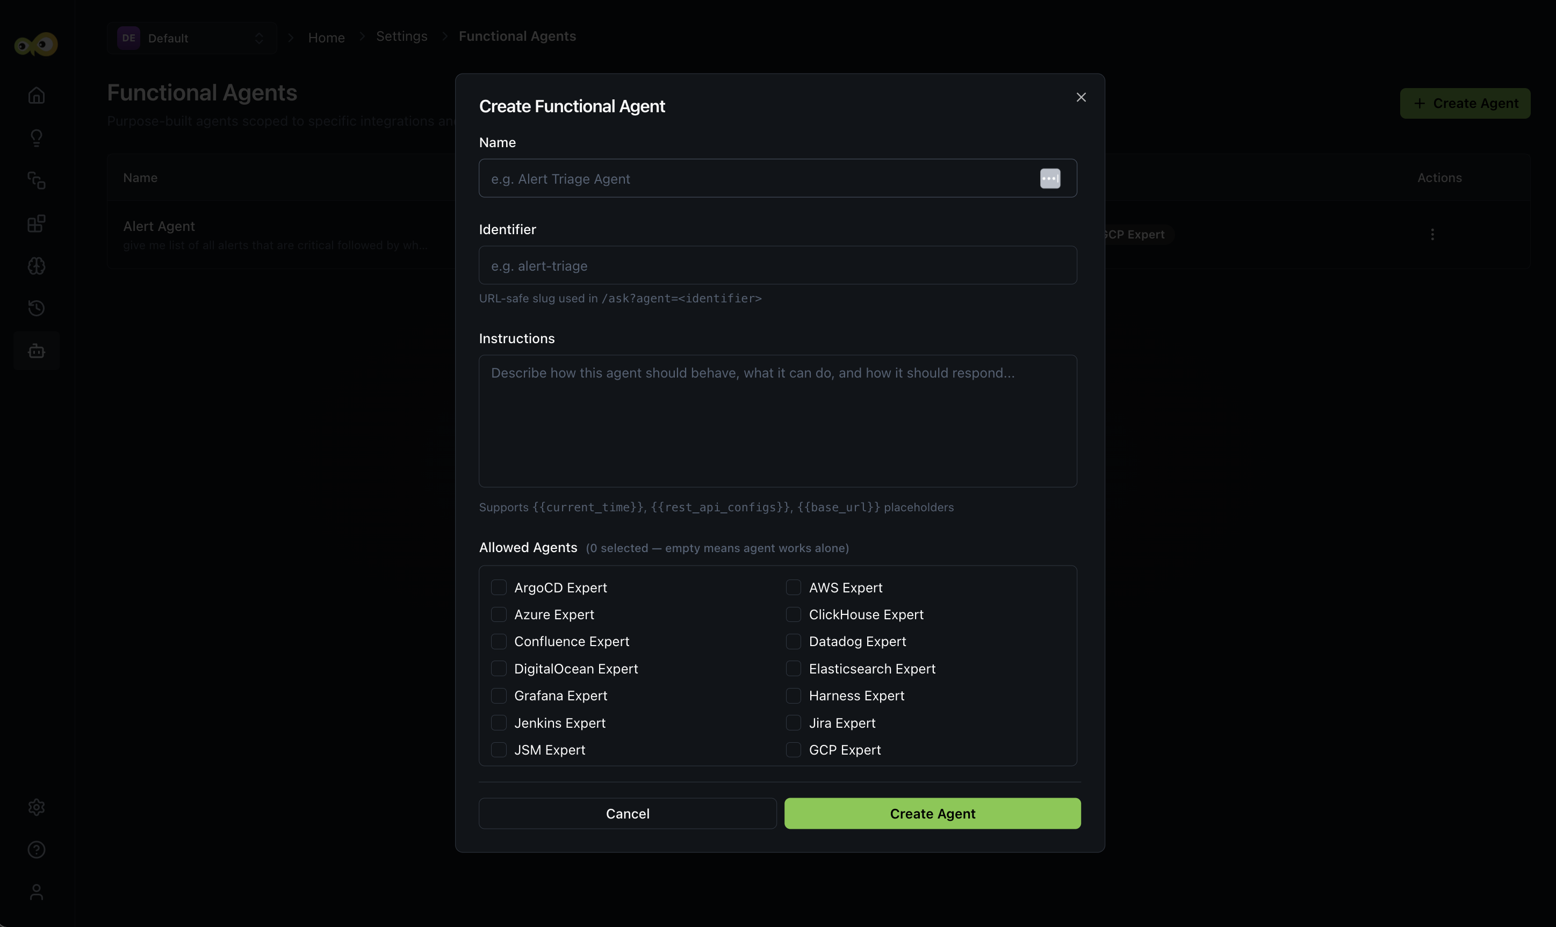Check the AWS Expert checkbox
Screen dimensions: 1556x927
[793, 587]
